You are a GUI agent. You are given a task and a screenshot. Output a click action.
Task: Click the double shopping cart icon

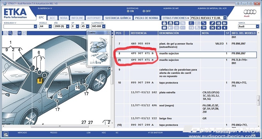(x=204, y=23)
